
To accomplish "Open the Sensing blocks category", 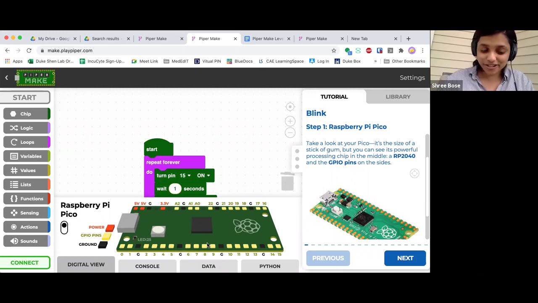I will (x=27, y=213).
